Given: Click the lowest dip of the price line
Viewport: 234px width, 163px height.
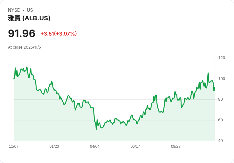Looking at the screenshot, I should pyautogui.click(x=96, y=129).
